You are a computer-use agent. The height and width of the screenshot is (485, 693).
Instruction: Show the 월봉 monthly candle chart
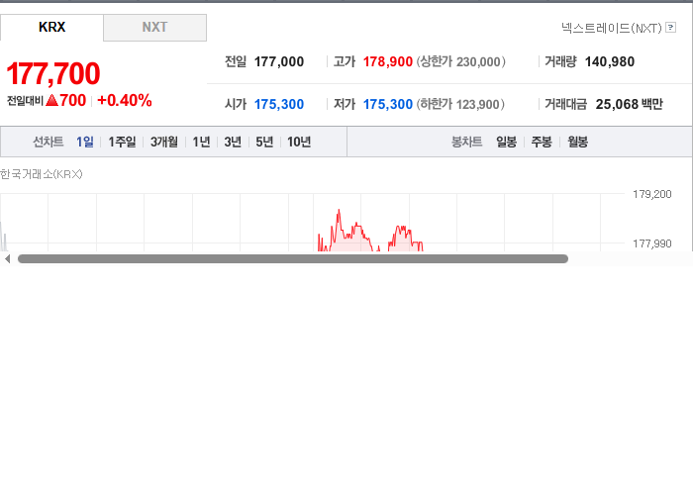(577, 142)
